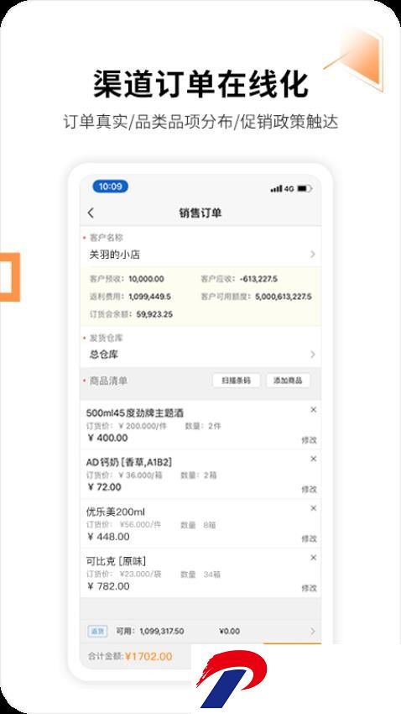Tap the 返货 tag label
The height and width of the screenshot is (714, 401).
[x=97, y=631]
